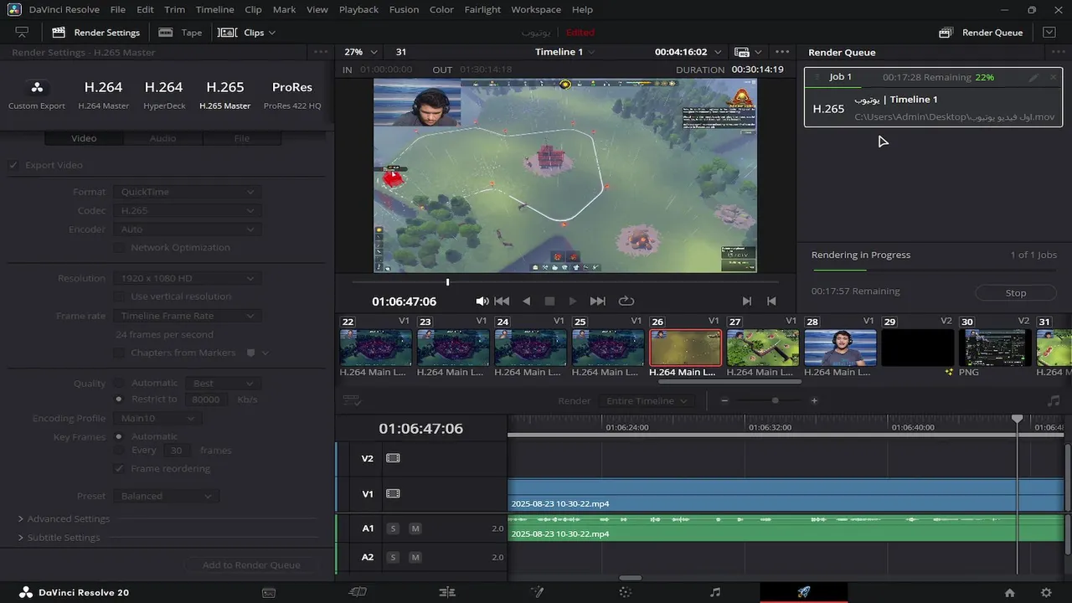Mute audio track A2

point(415,557)
